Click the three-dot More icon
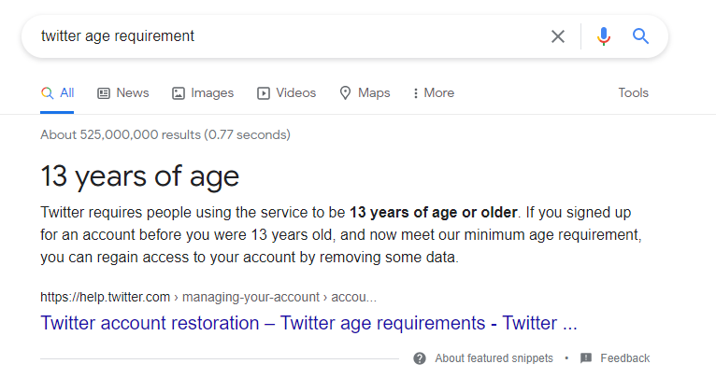This screenshot has width=716, height=378. 415,93
